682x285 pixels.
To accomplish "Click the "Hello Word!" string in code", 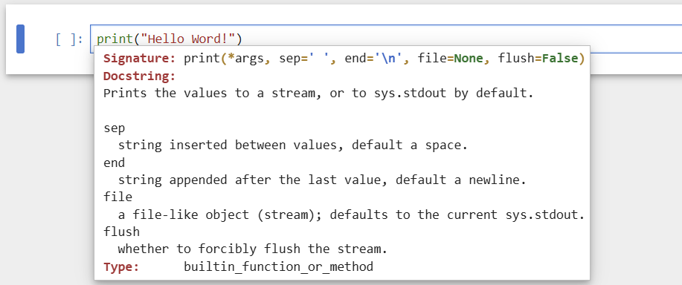I will 187,39.
